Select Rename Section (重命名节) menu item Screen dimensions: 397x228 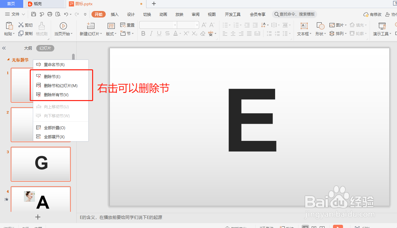click(x=61, y=65)
